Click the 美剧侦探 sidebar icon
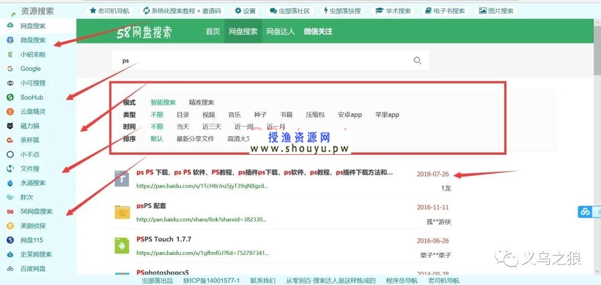601x285 pixels. point(11,226)
